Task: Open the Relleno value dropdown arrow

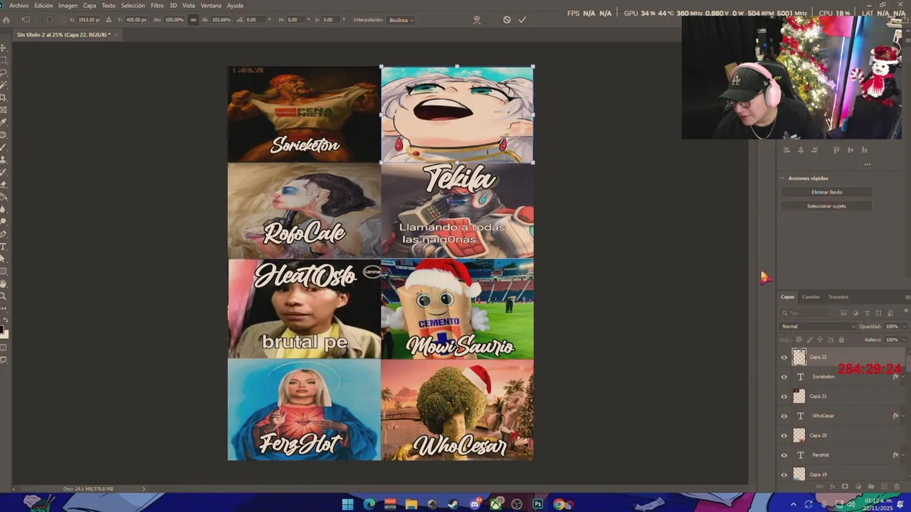Action: tap(905, 340)
